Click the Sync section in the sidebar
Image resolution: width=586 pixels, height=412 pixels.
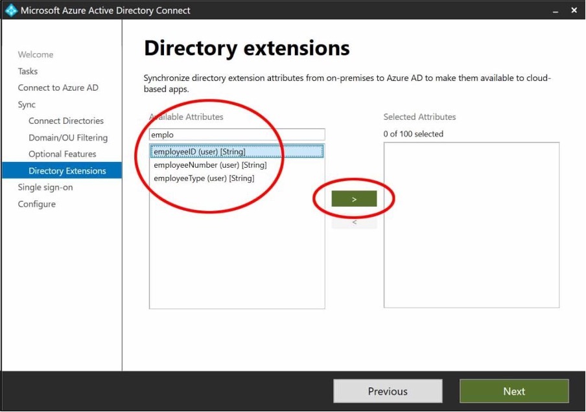pyautogui.click(x=27, y=104)
